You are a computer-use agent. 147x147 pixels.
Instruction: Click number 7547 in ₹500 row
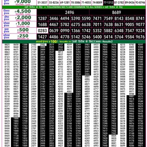[129, 31]
